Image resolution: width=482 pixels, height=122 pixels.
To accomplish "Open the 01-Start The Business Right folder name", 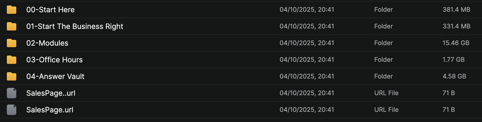I will click(x=75, y=27).
